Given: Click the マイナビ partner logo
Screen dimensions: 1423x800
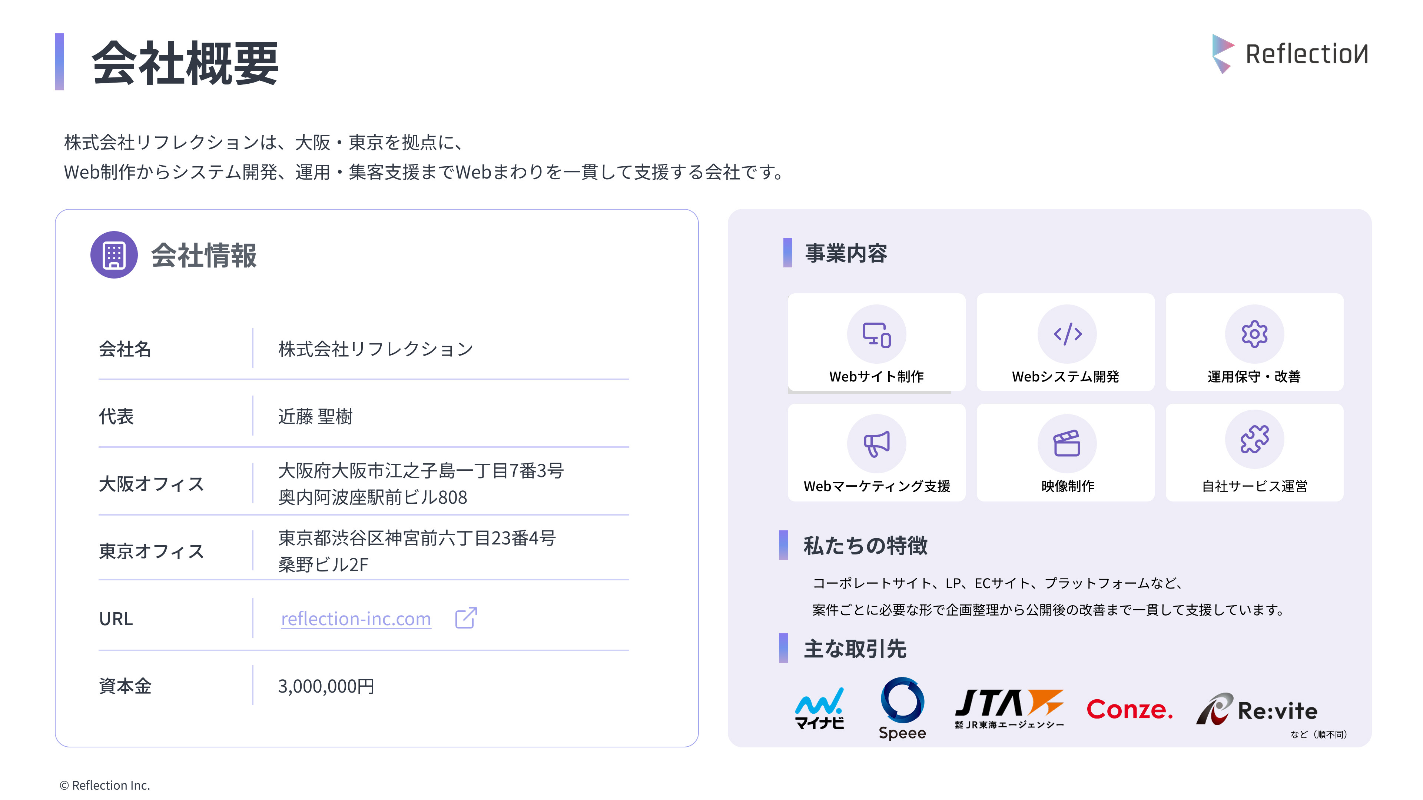Looking at the screenshot, I should pos(819,710).
